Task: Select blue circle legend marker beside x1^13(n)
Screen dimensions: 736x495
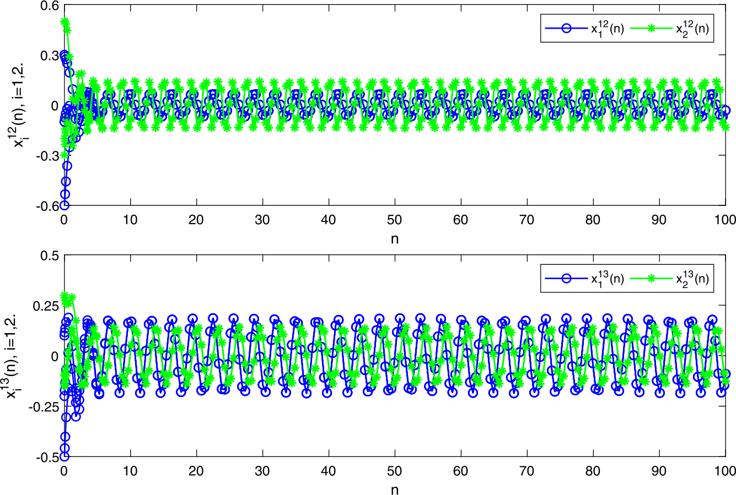Action: pyautogui.click(x=566, y=279)
